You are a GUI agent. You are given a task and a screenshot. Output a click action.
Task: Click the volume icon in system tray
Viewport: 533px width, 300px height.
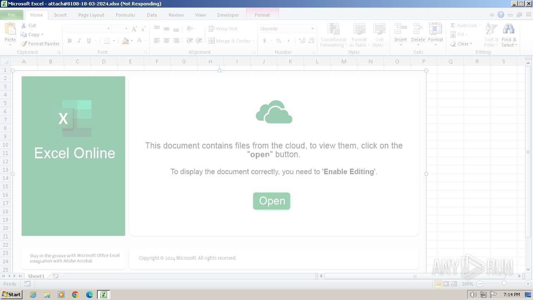(x=473, y=295)
